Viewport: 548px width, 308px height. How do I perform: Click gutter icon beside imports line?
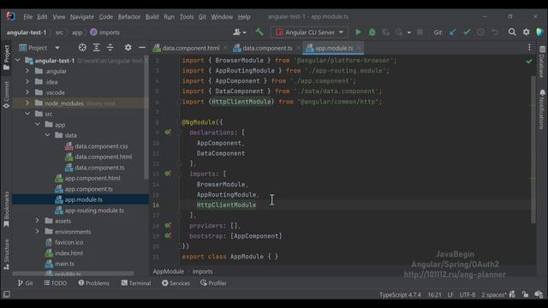[x=168, y=174]
